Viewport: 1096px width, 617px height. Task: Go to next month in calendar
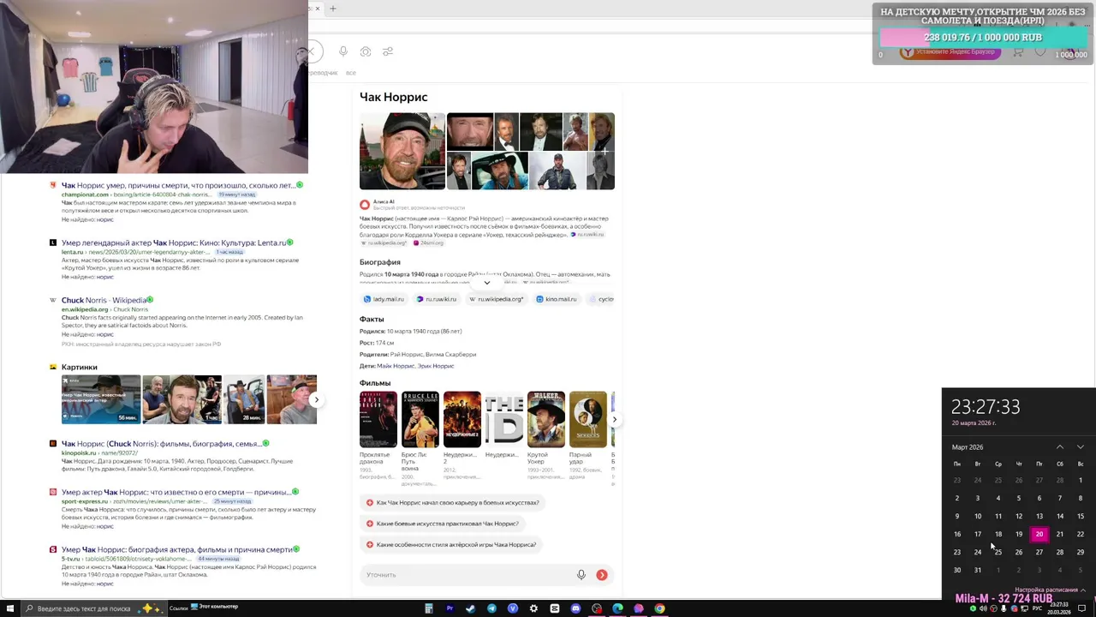click(x=1080, y=447)
